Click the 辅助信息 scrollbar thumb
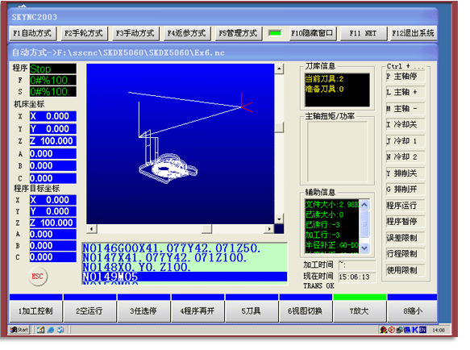 [364, 224]
